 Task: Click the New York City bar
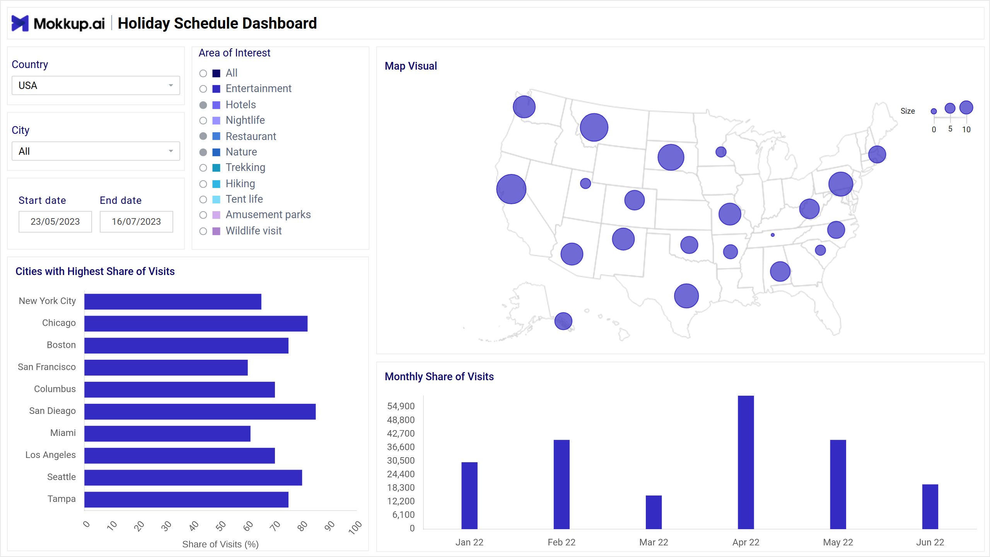coord(173,302)
